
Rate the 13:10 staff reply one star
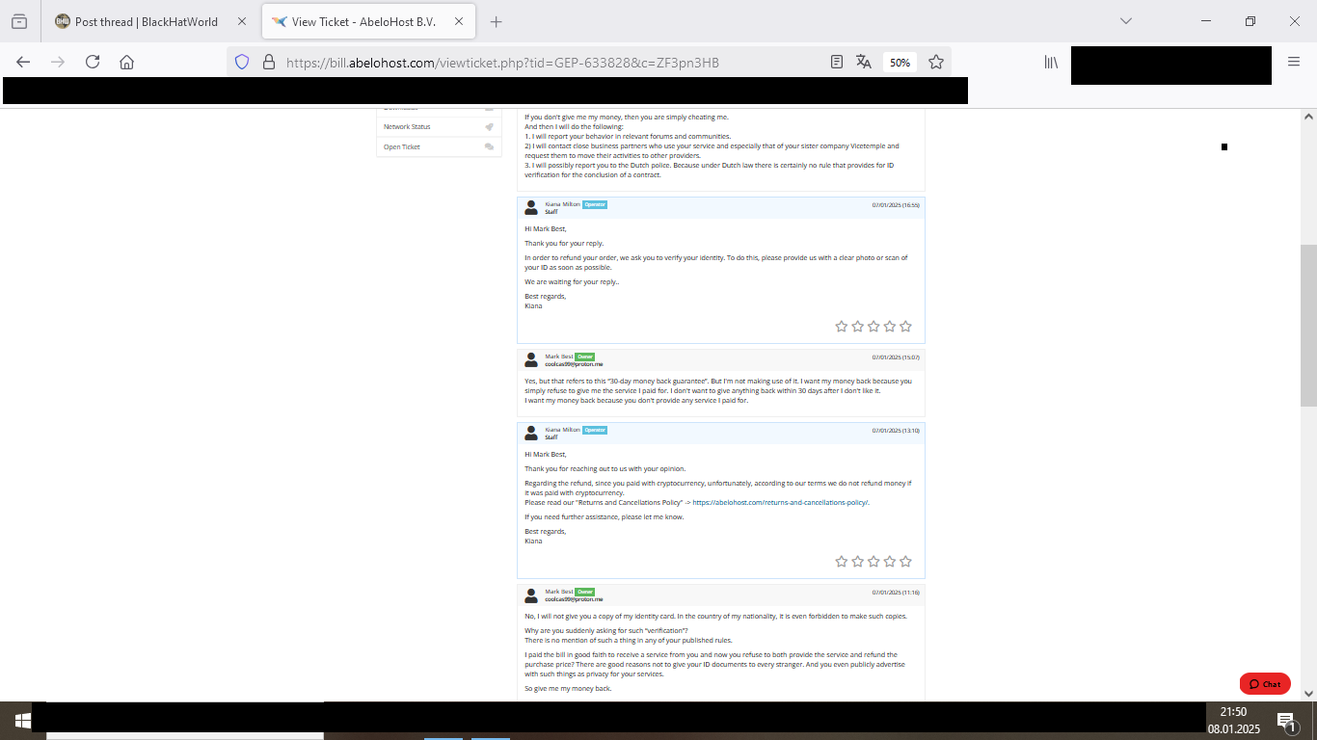point(842,562)
